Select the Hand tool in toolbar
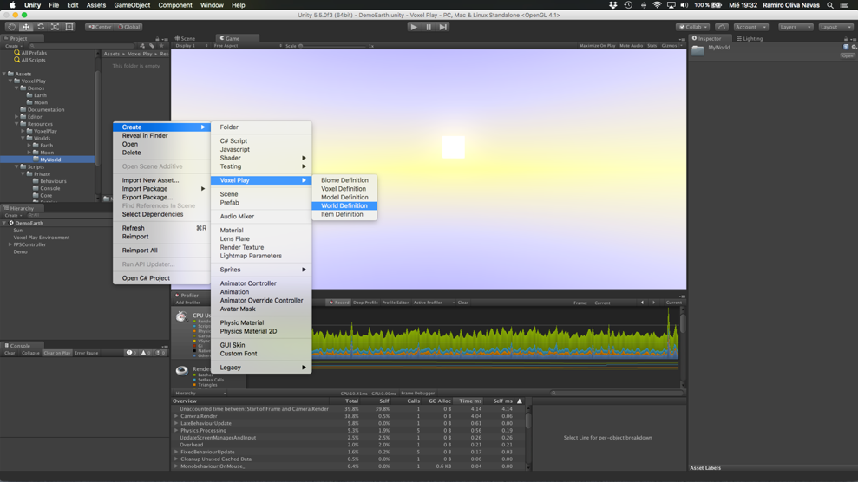 coord(11,27)
